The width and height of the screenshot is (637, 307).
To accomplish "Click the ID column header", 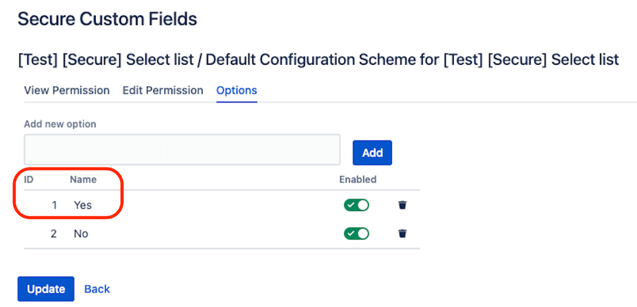I will [x=29, y=180].
